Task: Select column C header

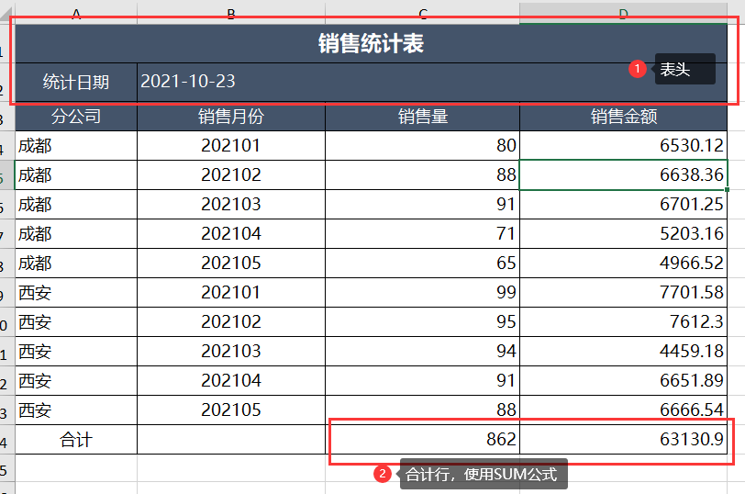Action: [422, 13]
